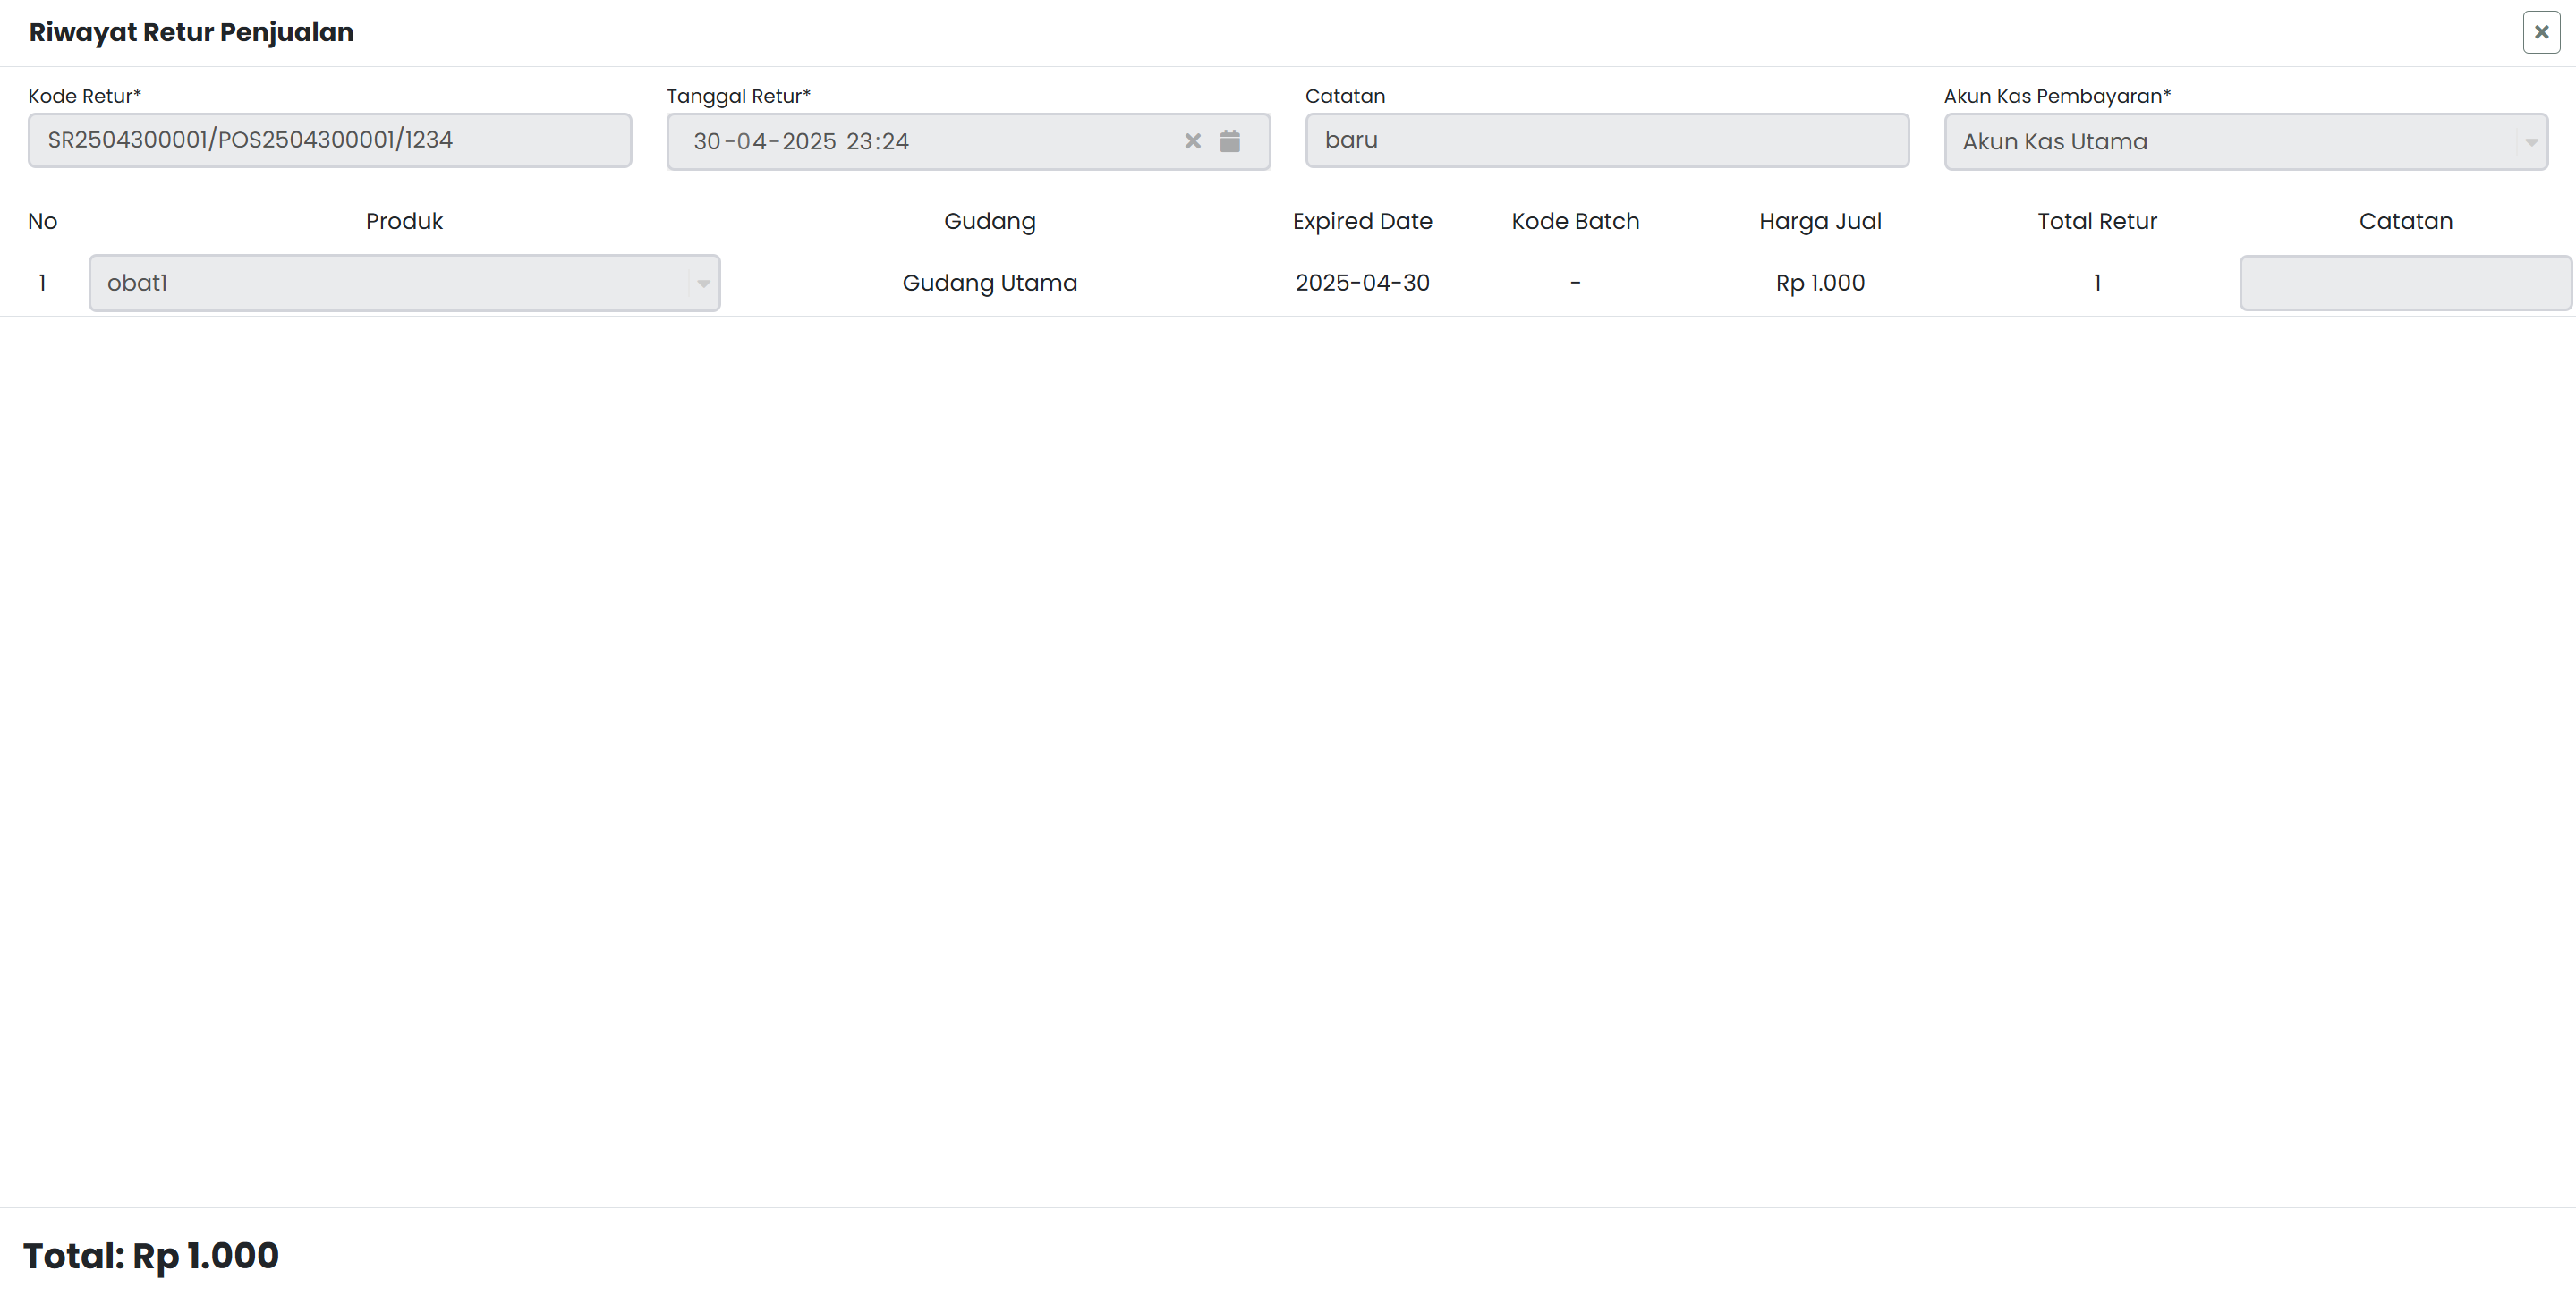
Task: Select the Rp 1.000 harga jual cell
Action: pyautogui.click(x=1820, y=283)
